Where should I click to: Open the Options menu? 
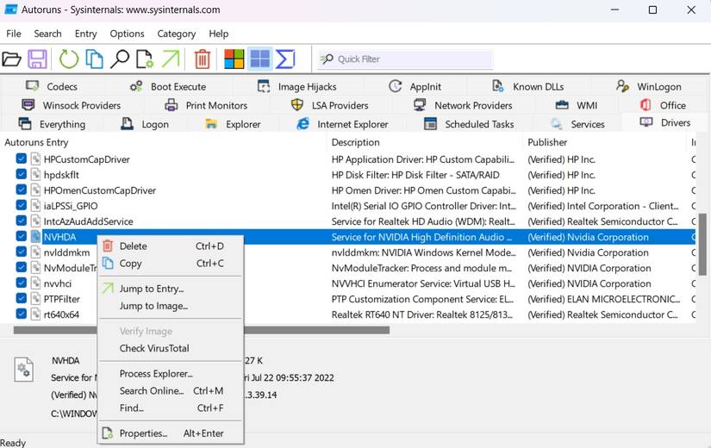pos(127,34)
